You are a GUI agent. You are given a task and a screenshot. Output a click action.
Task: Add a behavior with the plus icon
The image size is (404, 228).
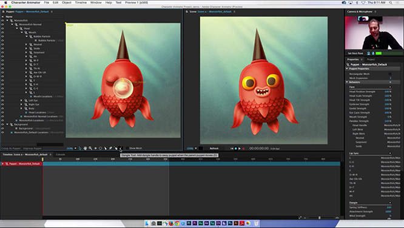pos(390,82)
